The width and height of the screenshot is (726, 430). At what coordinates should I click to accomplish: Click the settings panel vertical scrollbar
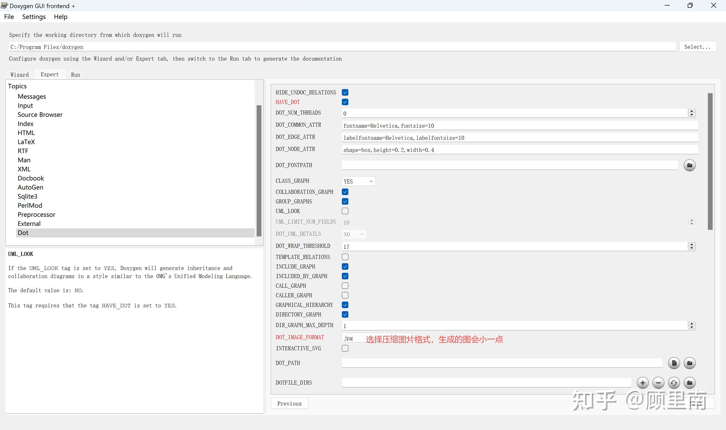click(x=710, y=161)
